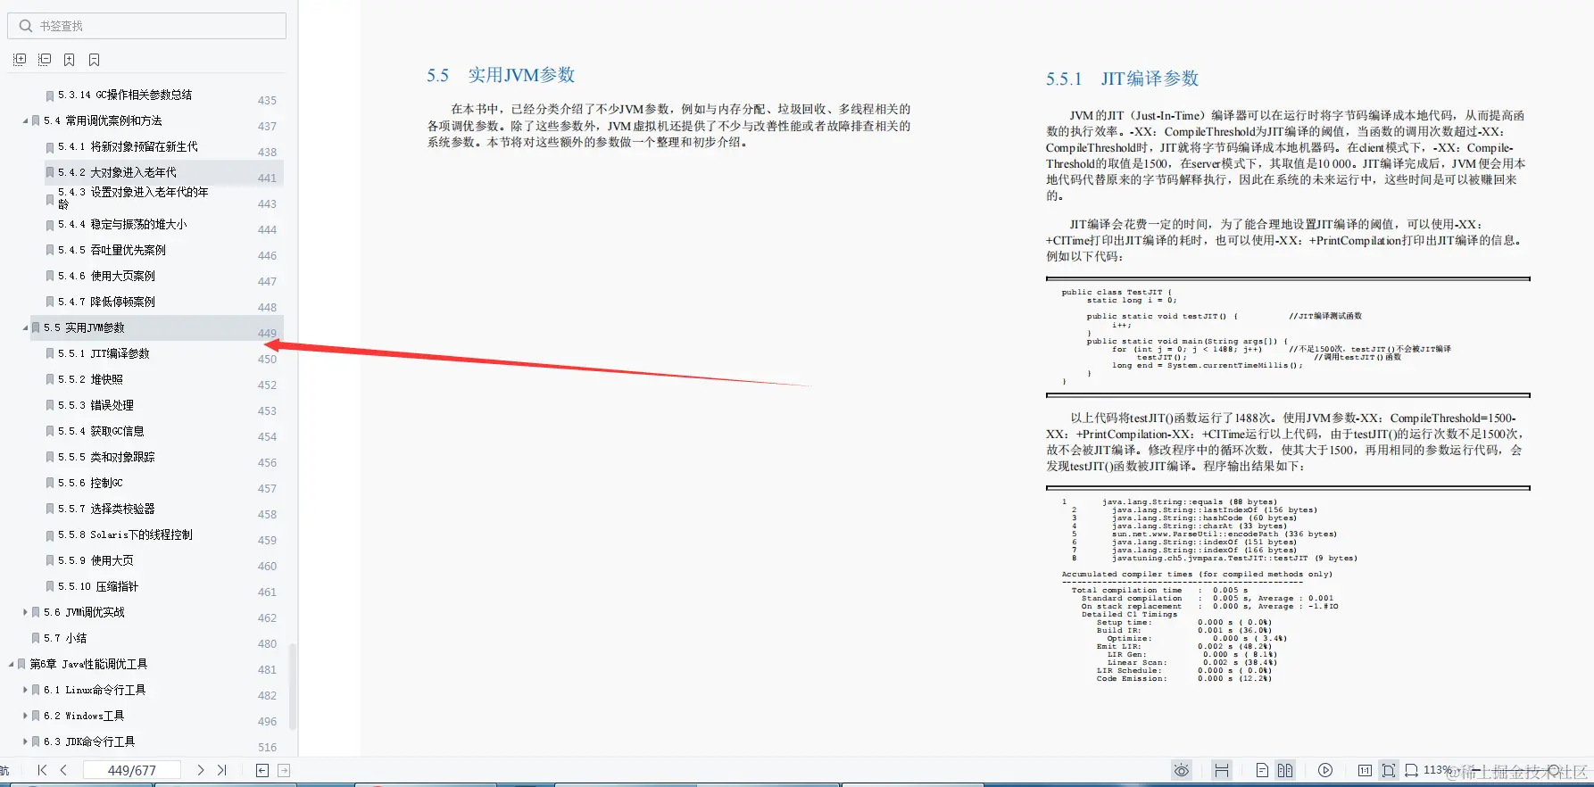This screenshot has height=787, width=1594.
Task: Toggle continuous scrolling mode
Action: click(1222, 770)
